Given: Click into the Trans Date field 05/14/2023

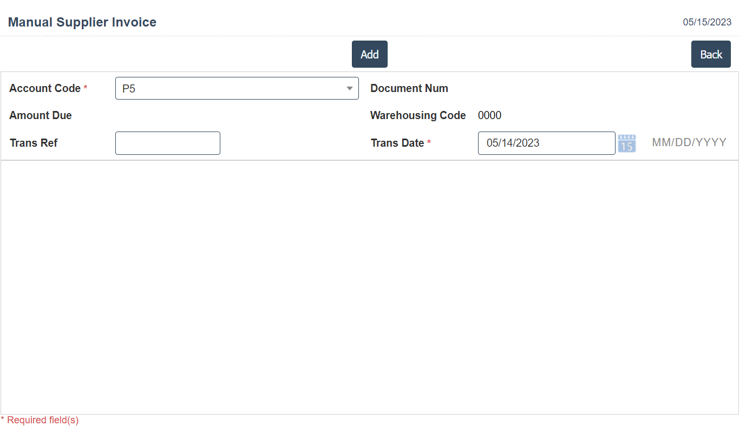Looking at the screenshot, I should pyautogui.click(x=546, y=143).
